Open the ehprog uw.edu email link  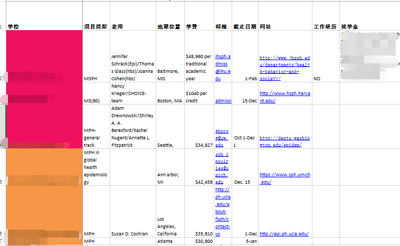coord(222,138)
